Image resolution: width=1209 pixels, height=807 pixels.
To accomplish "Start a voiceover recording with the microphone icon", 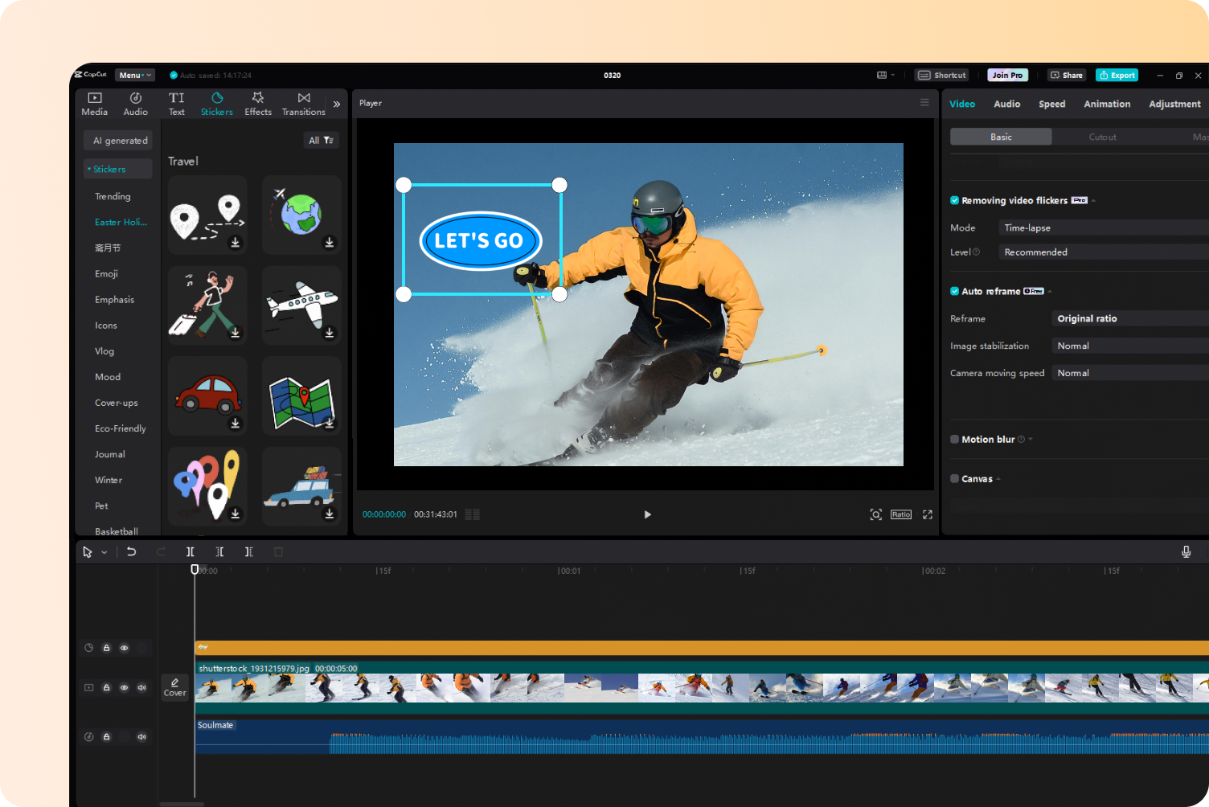I will [x=1186, y=551].
